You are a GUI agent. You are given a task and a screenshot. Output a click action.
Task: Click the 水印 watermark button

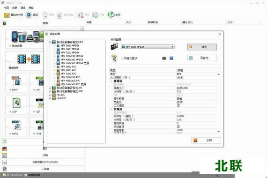[206, 141]
